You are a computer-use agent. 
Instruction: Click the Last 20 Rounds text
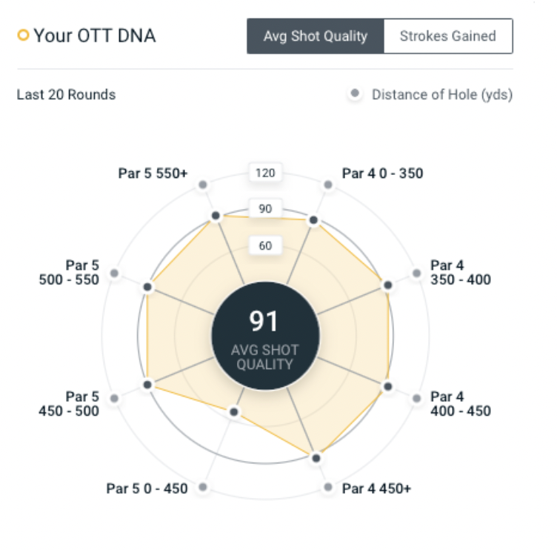(x=66, y=95)
